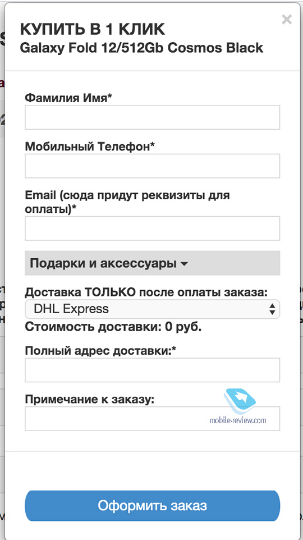
Task: Click the caret arrow beside Подарки и аксессуары
Action: (x=184, y=264)
